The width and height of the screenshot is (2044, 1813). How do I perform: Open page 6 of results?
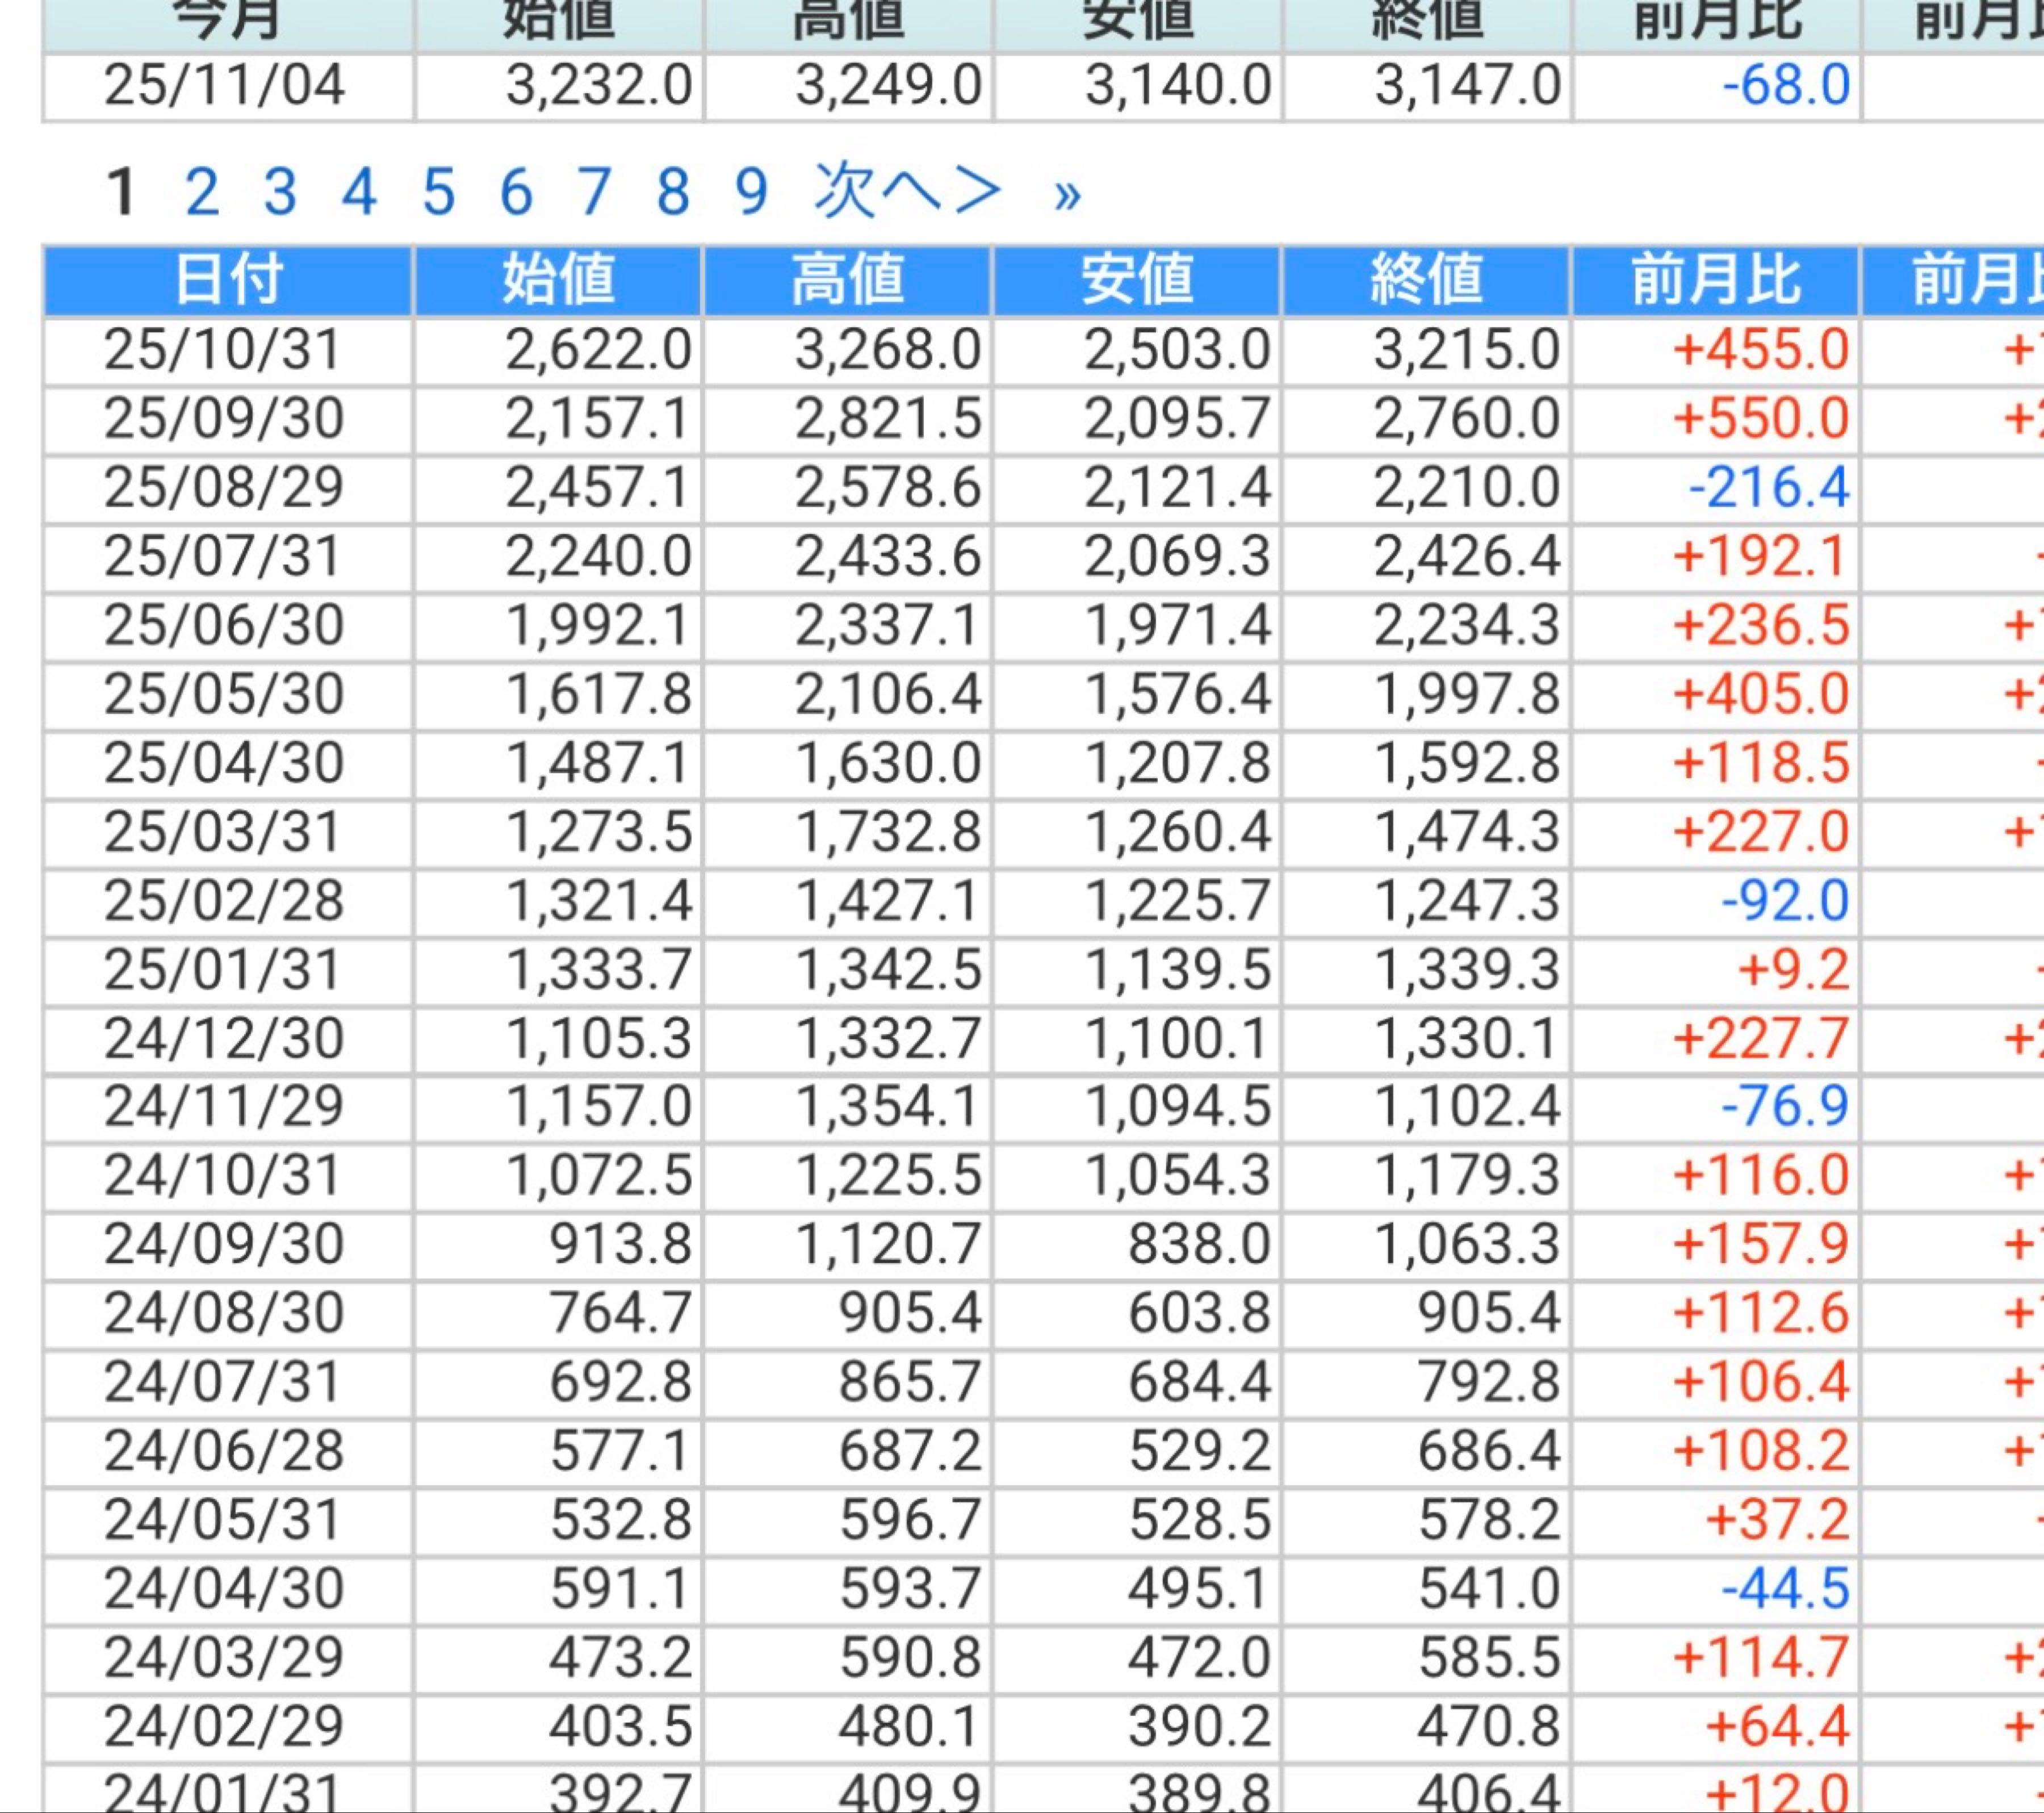[x=516, y=192]
